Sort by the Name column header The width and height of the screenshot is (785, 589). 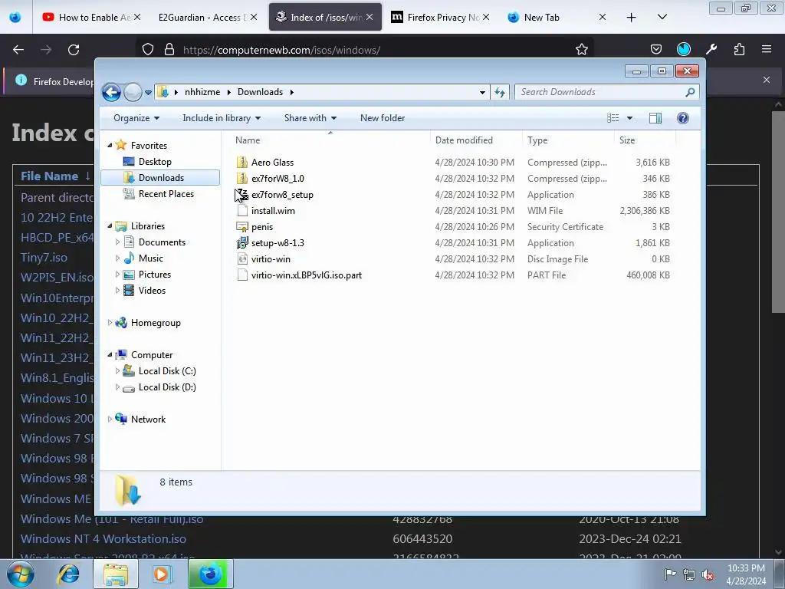tap(330, 140)
